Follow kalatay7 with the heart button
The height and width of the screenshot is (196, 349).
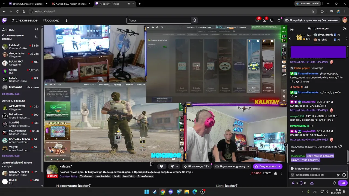(x=161, y=166)
